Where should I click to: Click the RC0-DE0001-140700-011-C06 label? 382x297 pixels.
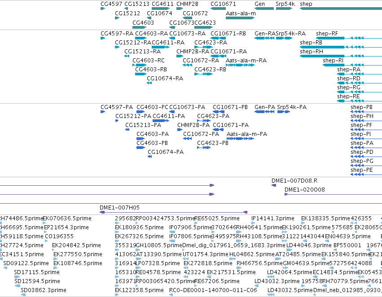pos(213,290)
